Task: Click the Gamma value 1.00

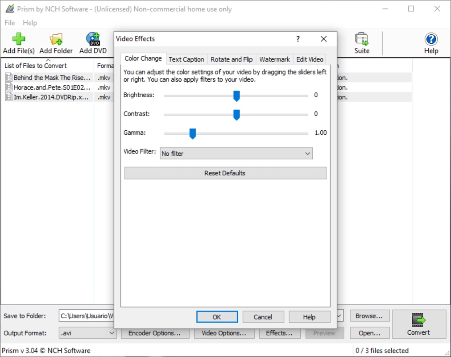Action: (x=320, y=133)
